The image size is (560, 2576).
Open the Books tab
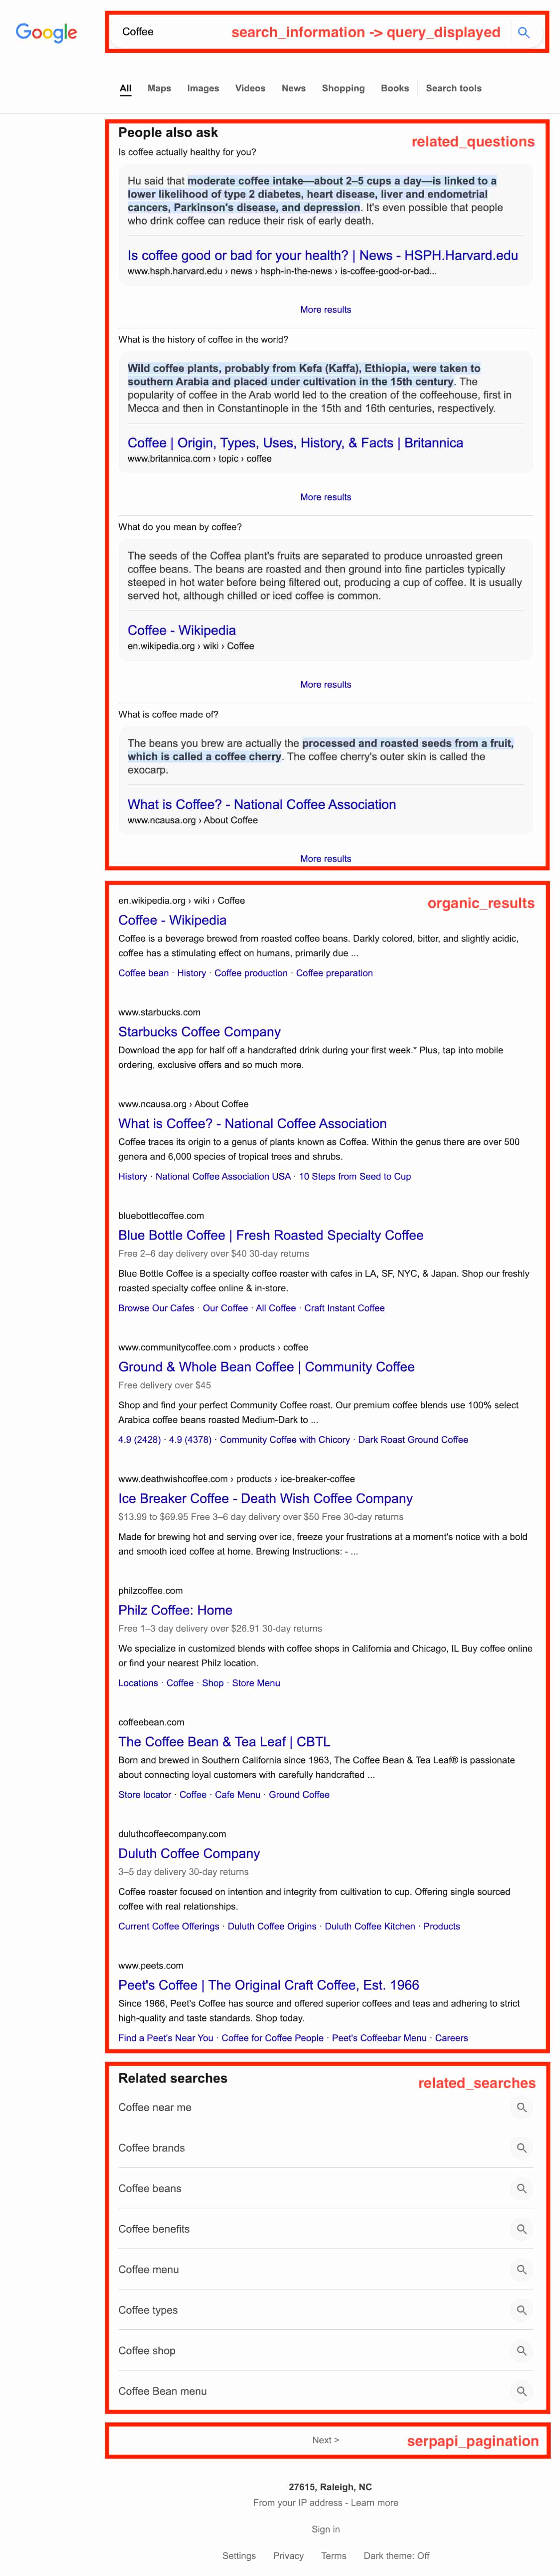395,88
